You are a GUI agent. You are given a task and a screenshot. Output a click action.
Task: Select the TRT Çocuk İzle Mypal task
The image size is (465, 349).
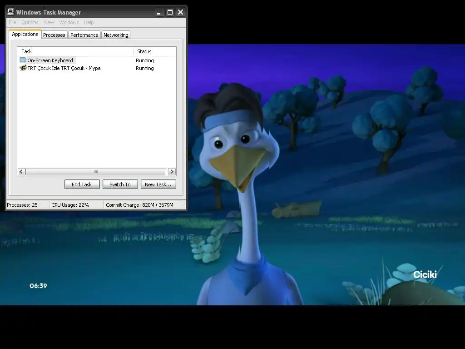[x=96, y=68]
